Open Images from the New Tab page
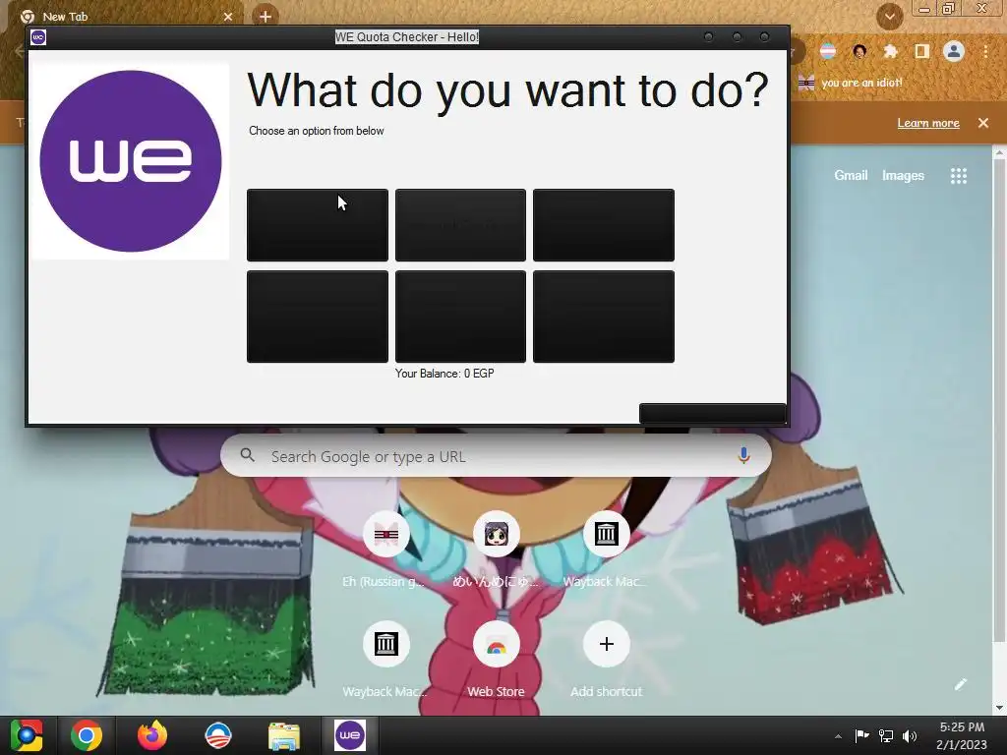1007x755 pixels. [x=903, y=175]
